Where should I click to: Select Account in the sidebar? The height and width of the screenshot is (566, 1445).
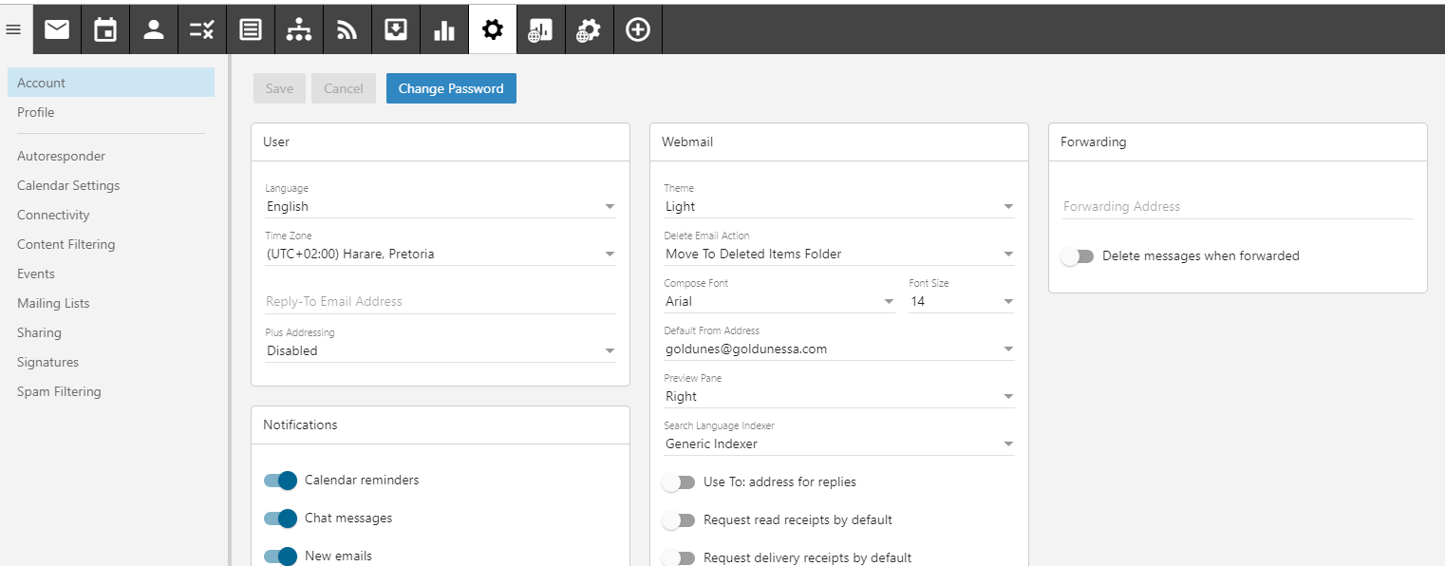point(111,83)
